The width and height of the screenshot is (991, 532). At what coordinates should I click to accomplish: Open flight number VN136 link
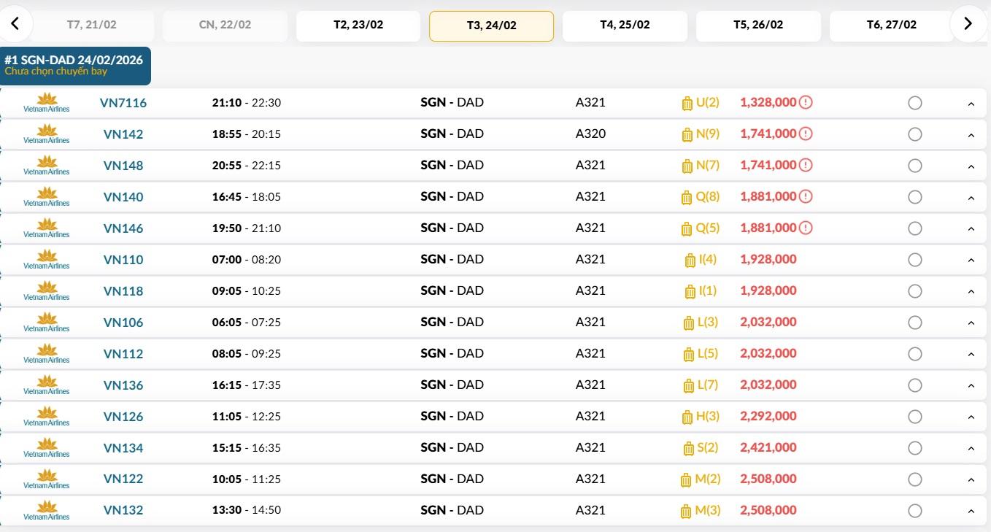tap(123, 385)
